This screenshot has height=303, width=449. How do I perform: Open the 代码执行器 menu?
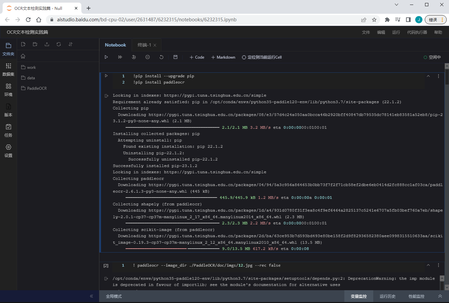click(417, 32)
